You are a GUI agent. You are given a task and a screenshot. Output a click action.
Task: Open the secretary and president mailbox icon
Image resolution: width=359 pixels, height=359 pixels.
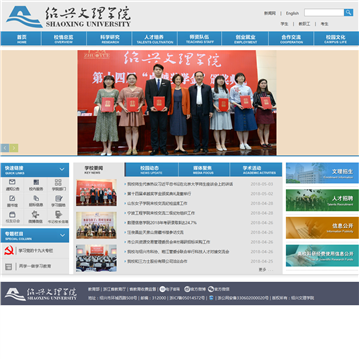tap(58, 214)
